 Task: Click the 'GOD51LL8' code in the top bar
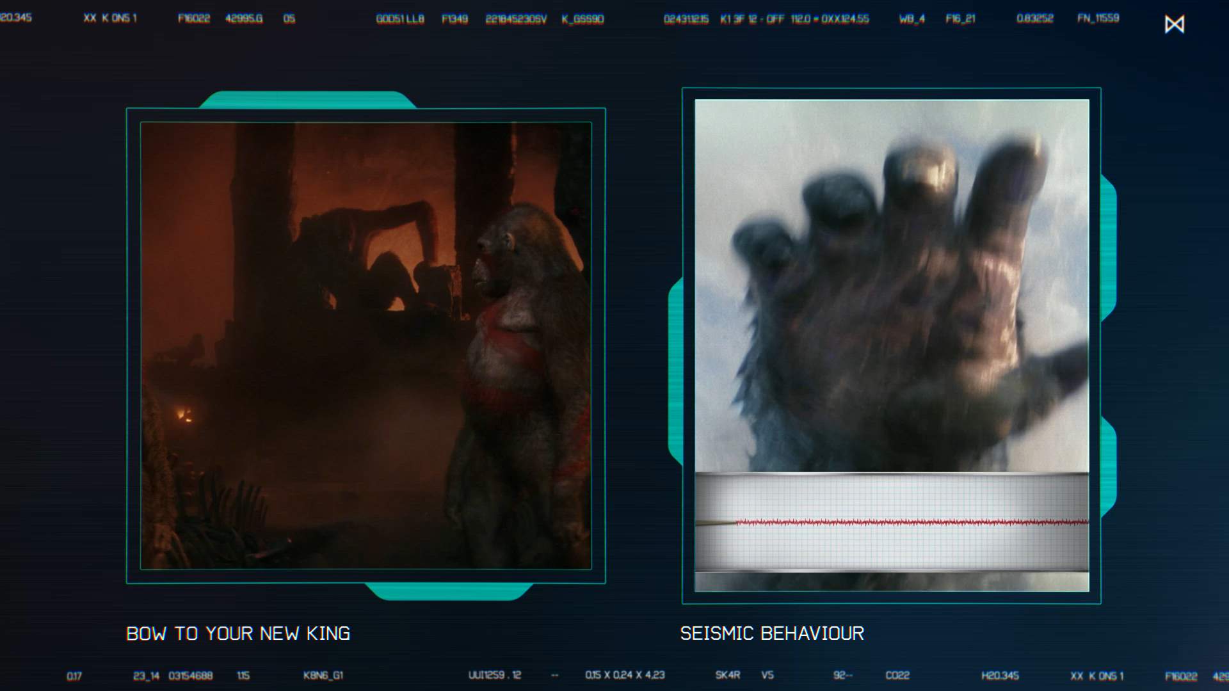pyautogui.click(x=400, y=19)
